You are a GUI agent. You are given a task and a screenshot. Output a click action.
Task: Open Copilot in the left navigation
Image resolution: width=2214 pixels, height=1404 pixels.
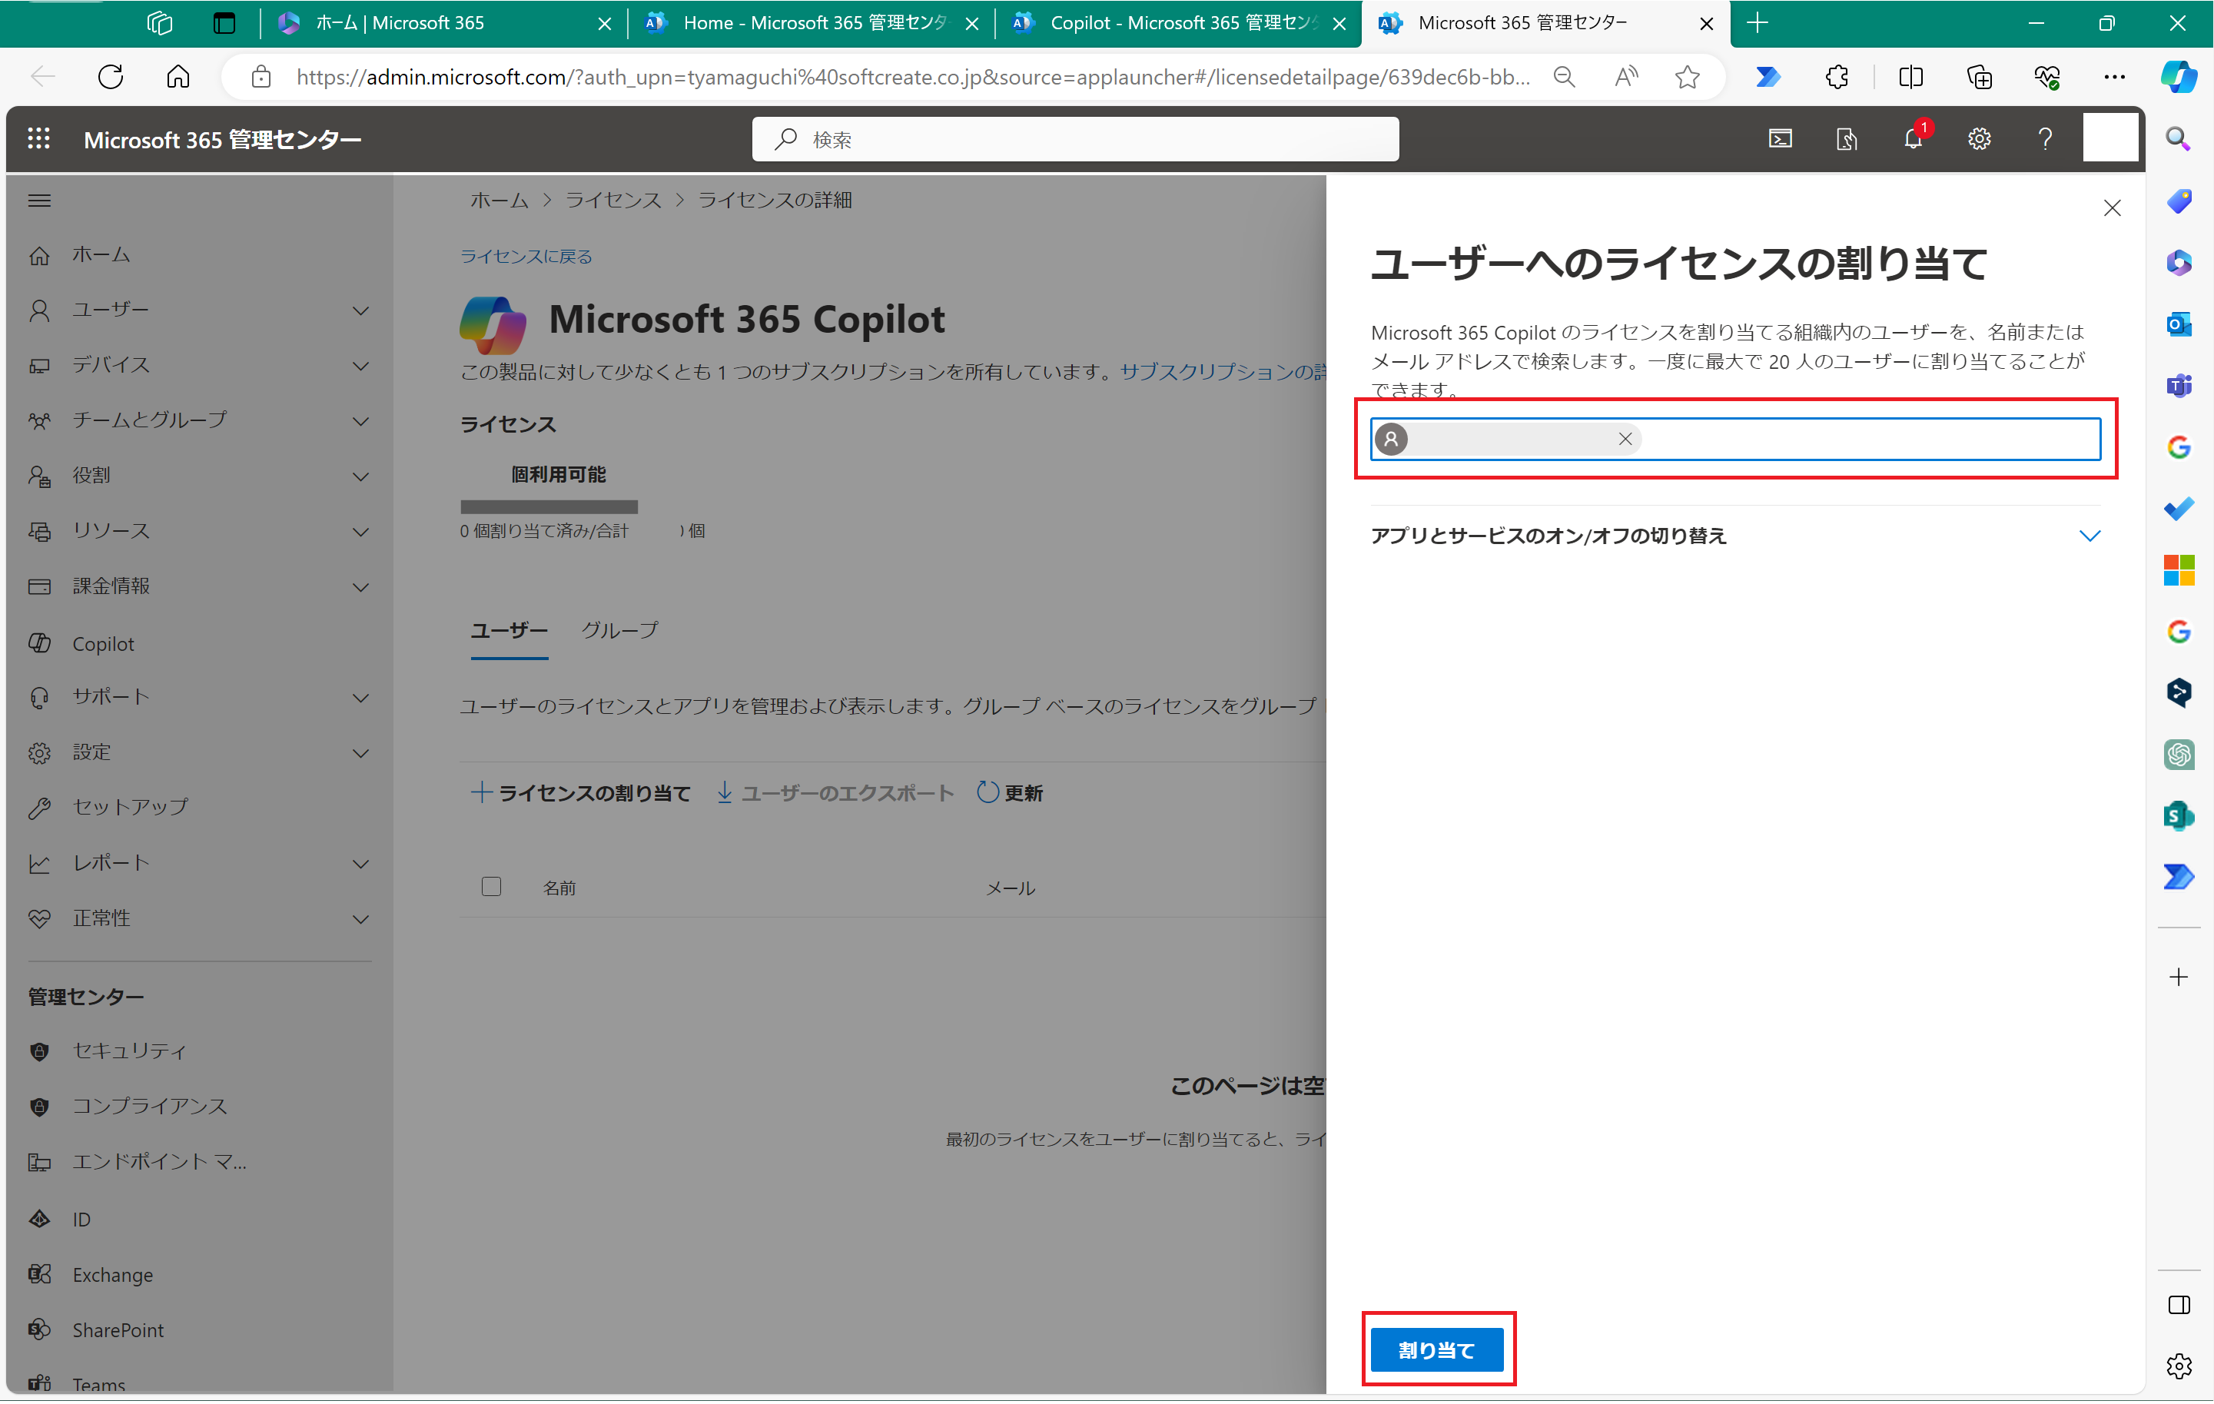click(x=103, y=644)
